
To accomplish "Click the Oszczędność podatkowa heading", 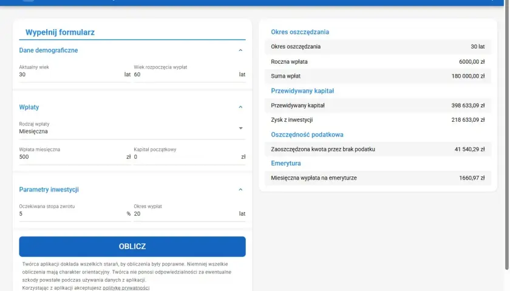I will click(x=307, y=135).
